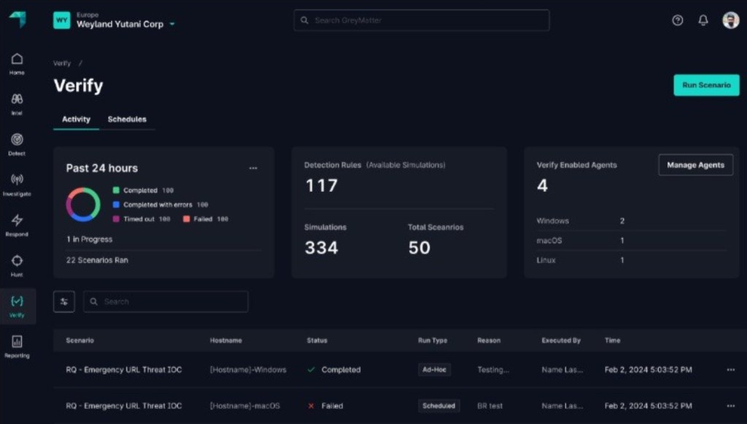
Task: Click the Manage Agents button
Action: click(x=695, y=165)
